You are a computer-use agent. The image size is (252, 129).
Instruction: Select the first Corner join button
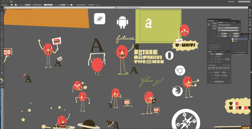coord(216,59)
